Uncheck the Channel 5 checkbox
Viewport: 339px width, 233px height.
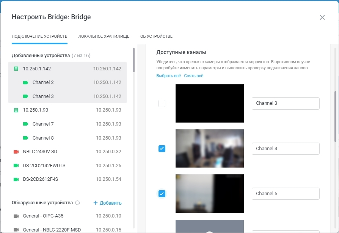point(162,194)
